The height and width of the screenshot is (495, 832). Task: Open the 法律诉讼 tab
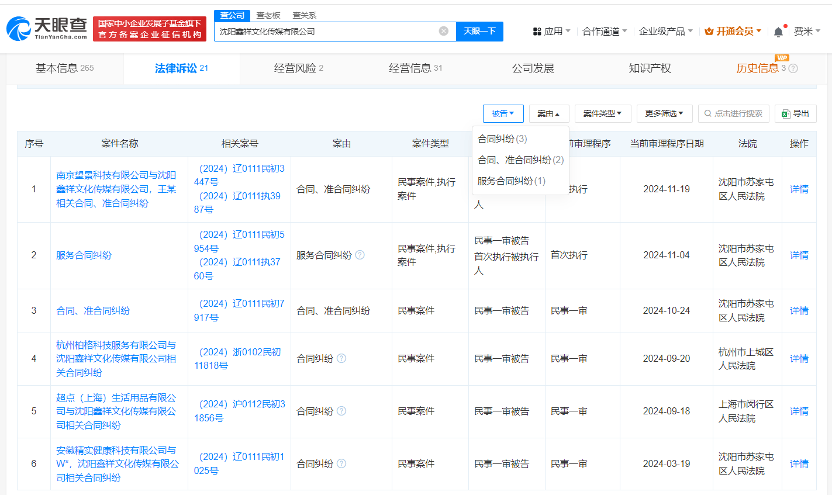[181, 68]
